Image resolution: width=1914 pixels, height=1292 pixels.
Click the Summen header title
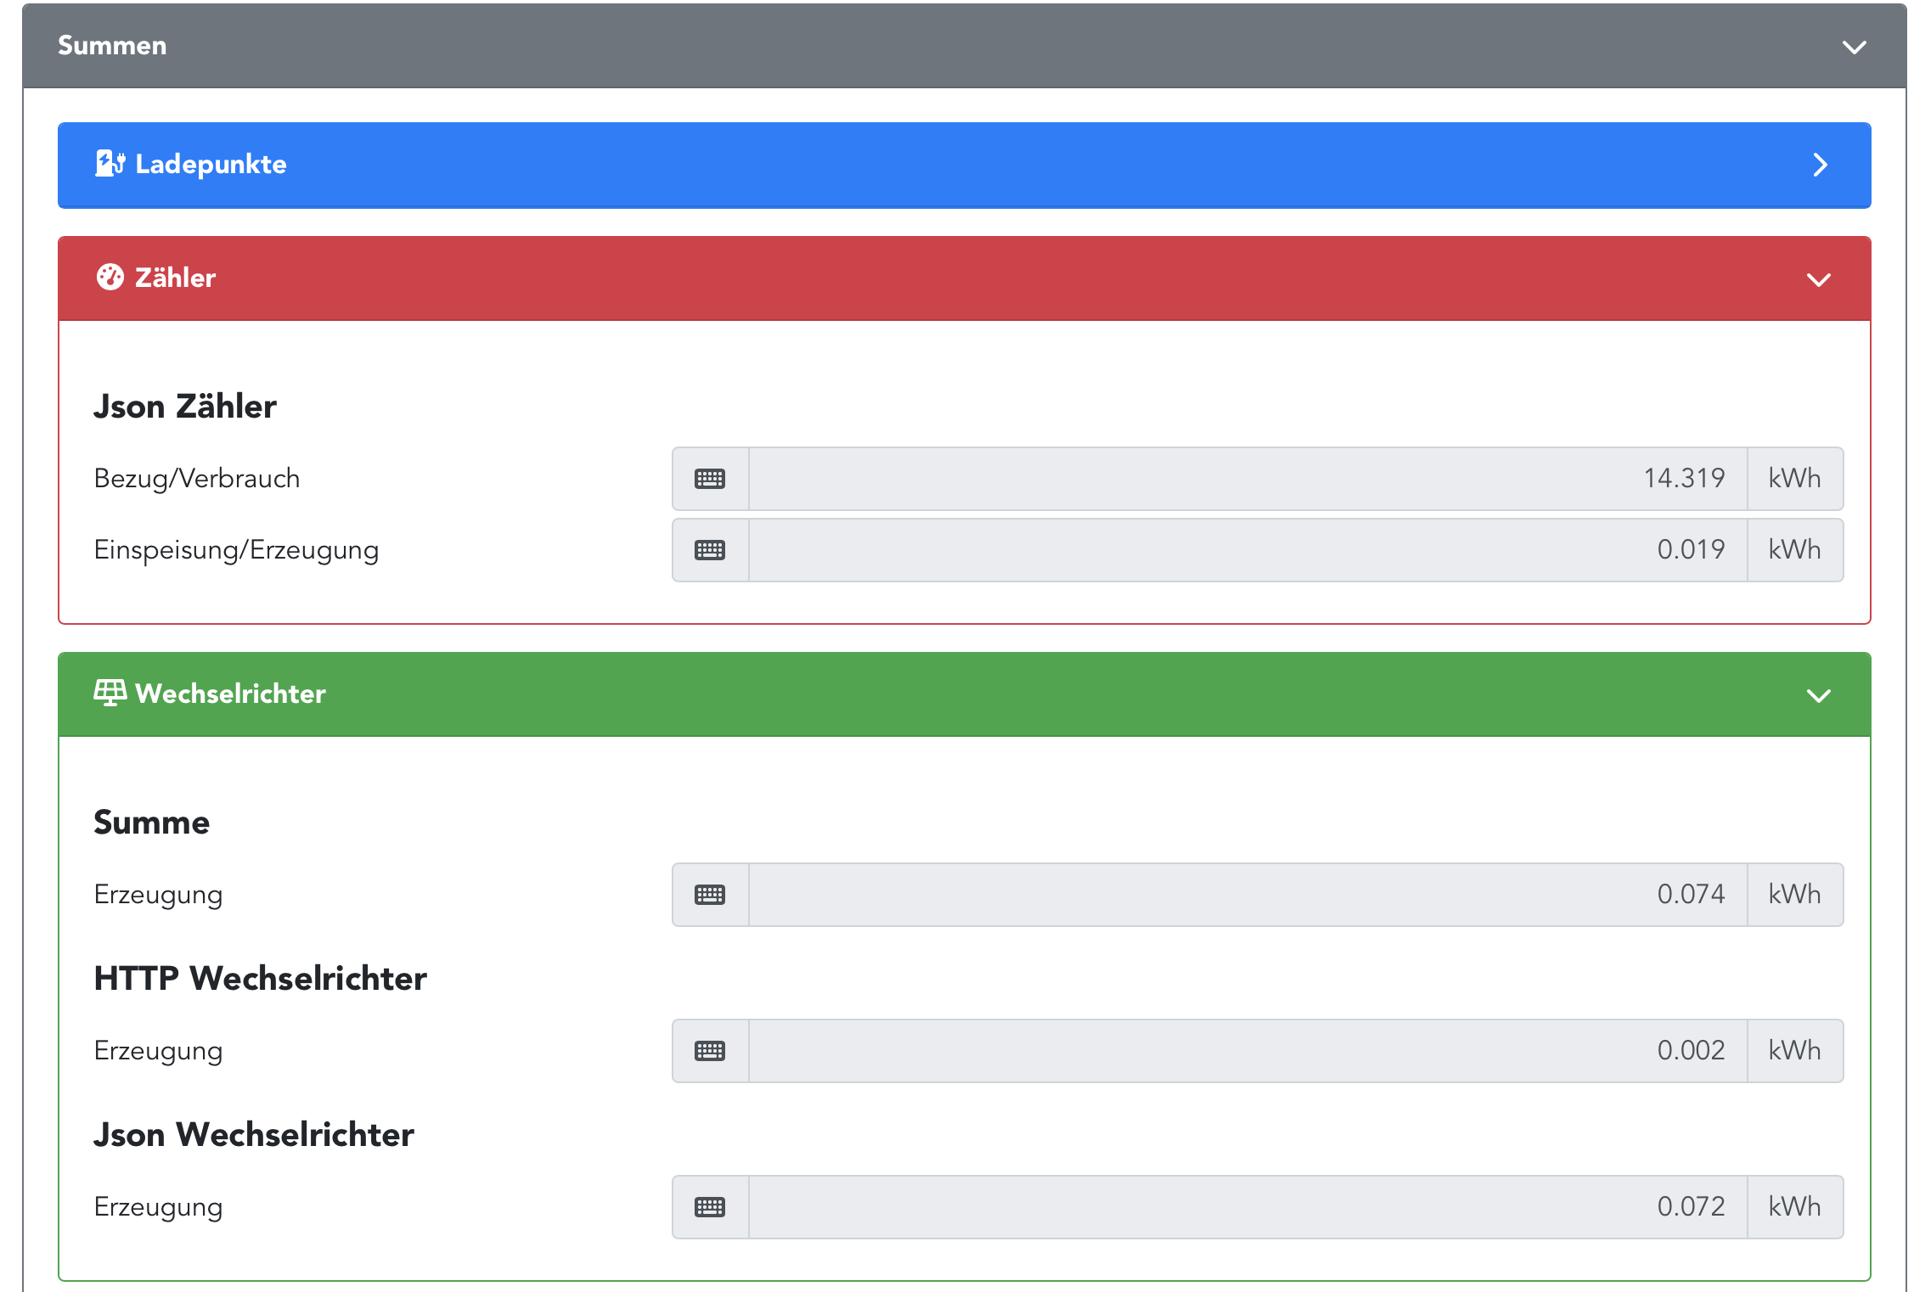pyautogui.click(x=112, y=45)
